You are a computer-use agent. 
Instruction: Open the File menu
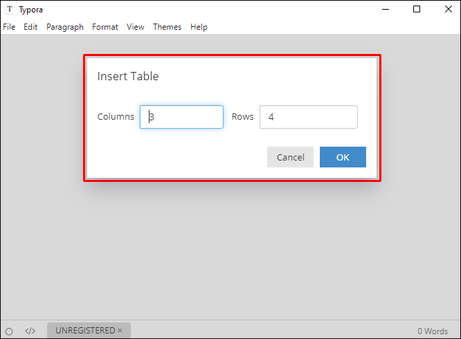(9, 27)
